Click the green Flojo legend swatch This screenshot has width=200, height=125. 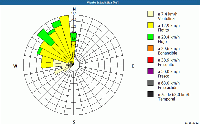point(150,37)
